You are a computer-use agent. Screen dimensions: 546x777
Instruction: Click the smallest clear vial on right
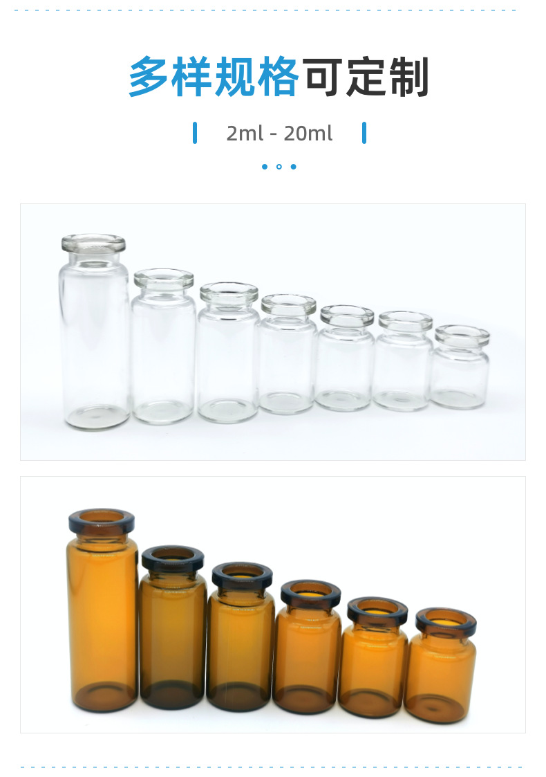pyautogui.click(x=460, y=367)
